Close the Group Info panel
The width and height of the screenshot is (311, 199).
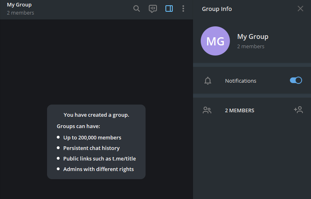(300, 9)
